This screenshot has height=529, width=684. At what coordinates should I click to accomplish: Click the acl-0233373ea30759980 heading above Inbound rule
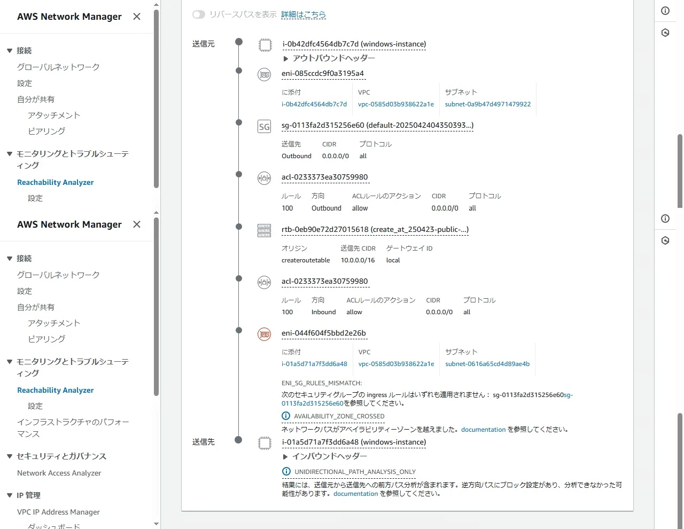(324, 282)
